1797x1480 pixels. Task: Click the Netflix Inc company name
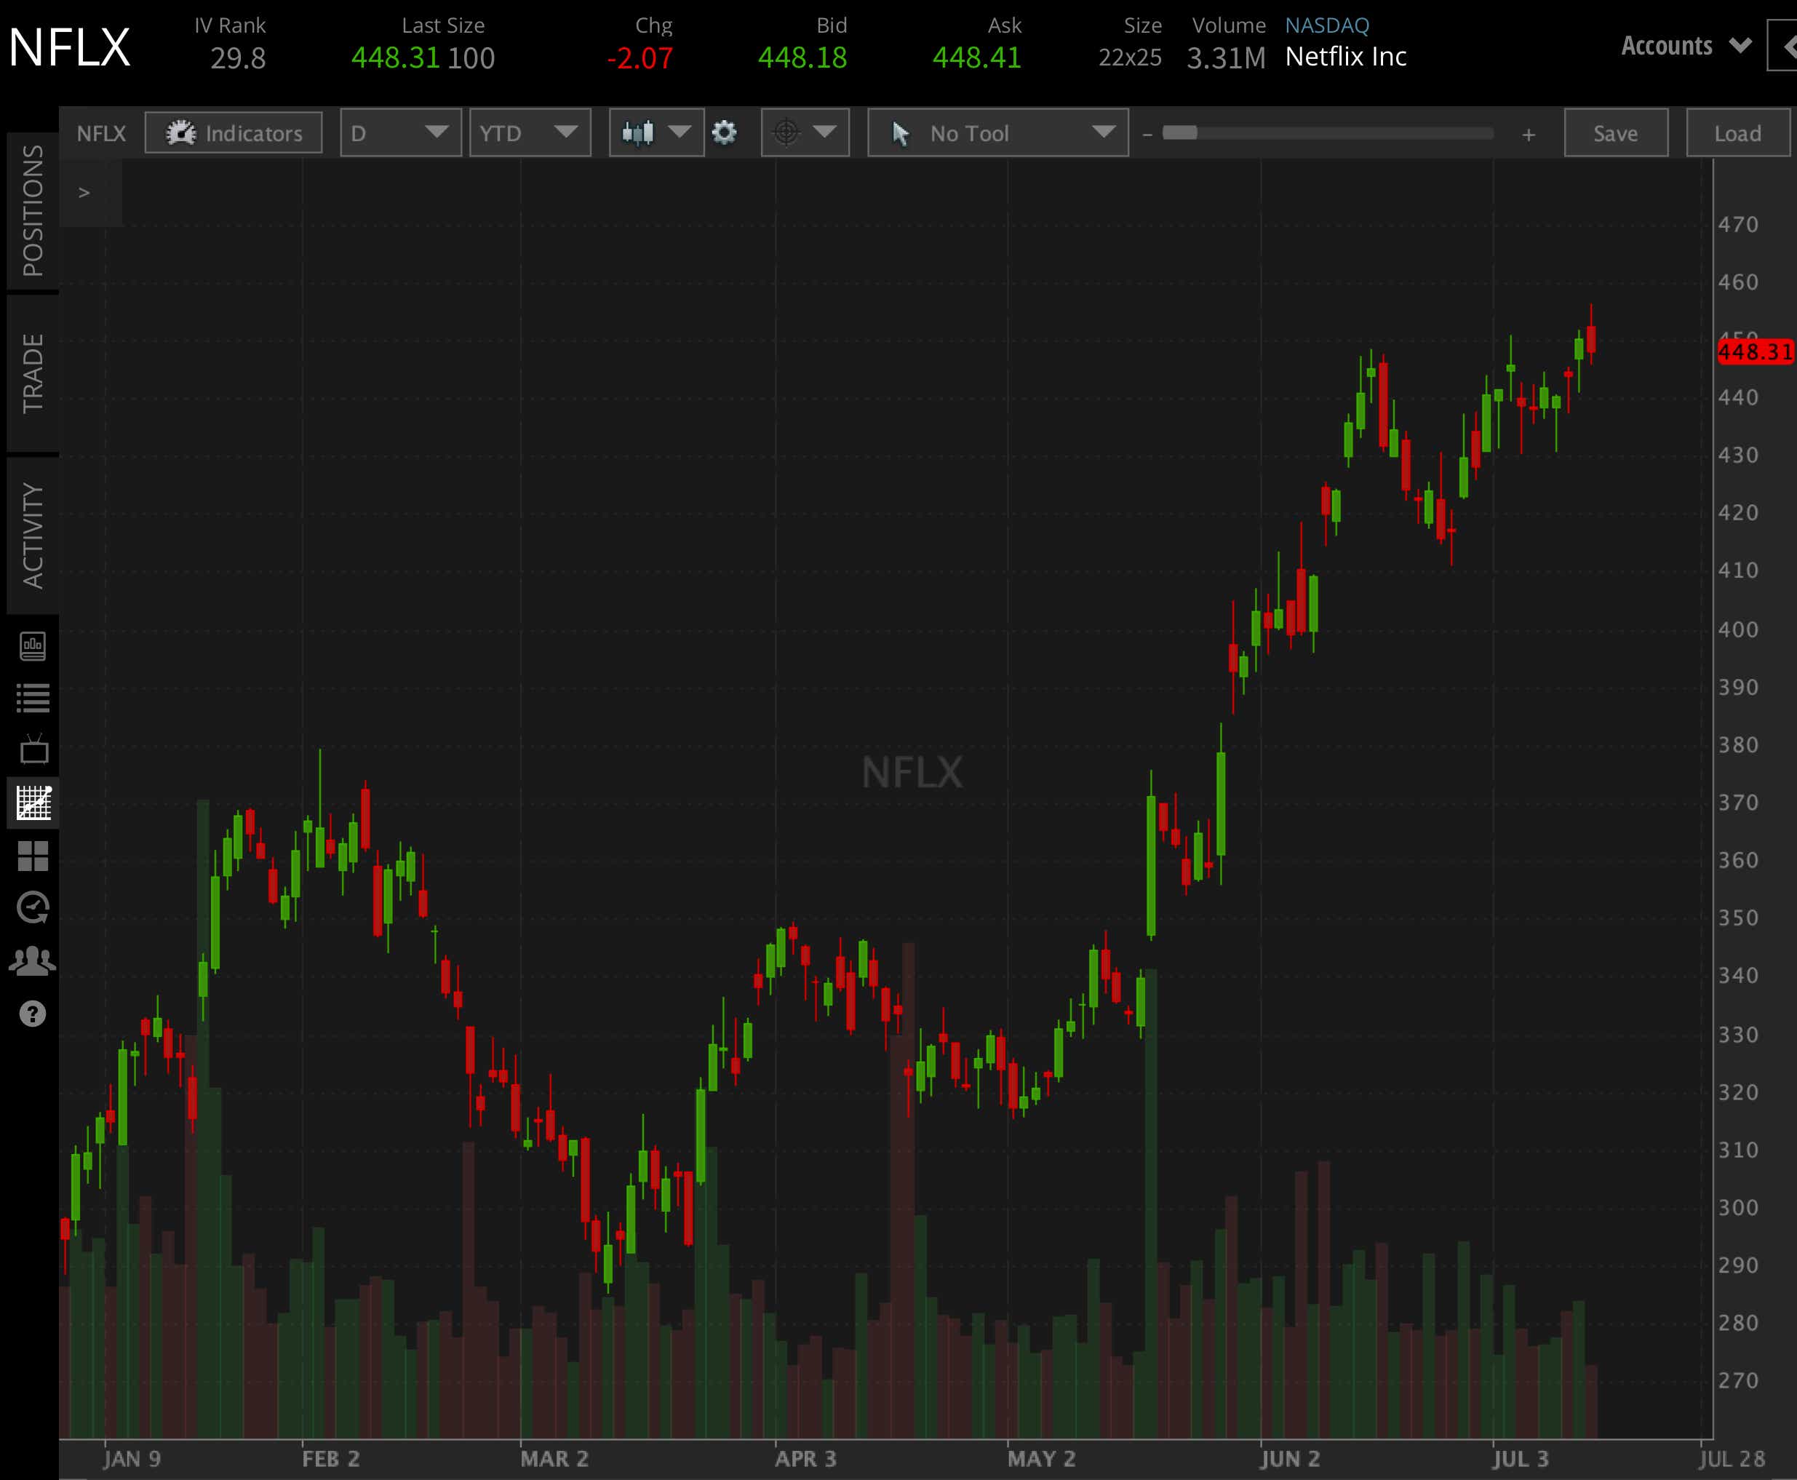(1345, 57)
